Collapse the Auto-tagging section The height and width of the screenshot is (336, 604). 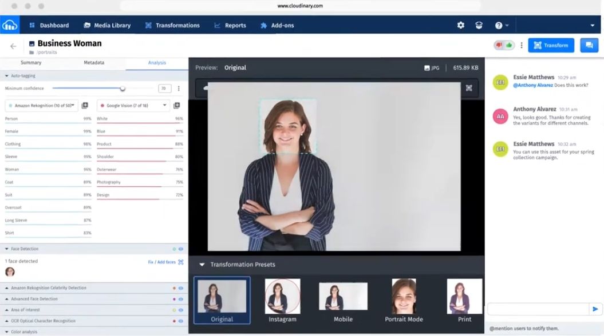6,76
